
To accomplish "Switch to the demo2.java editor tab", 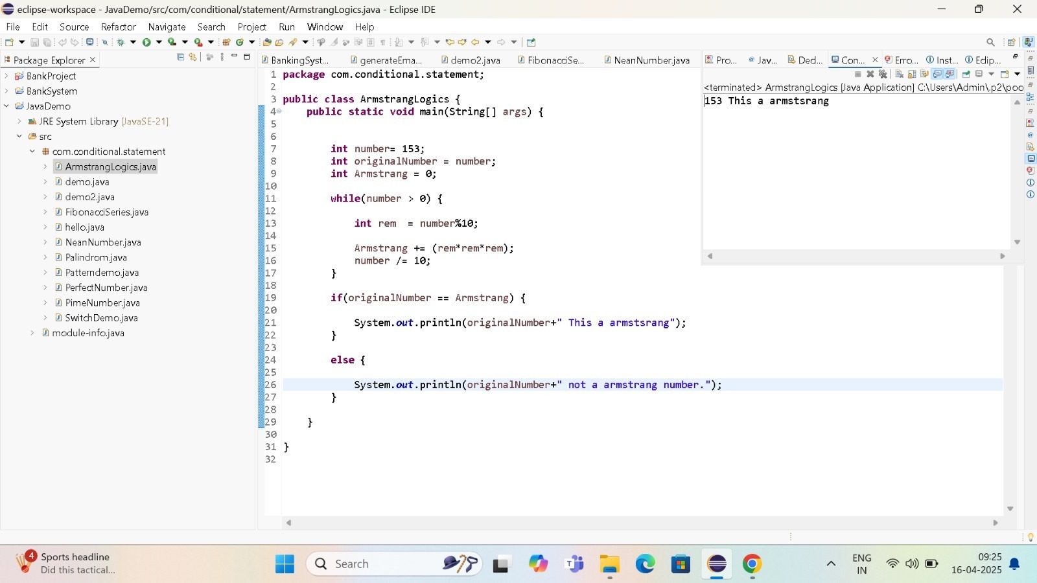I will pyautogui.click(x=471, y=60).
